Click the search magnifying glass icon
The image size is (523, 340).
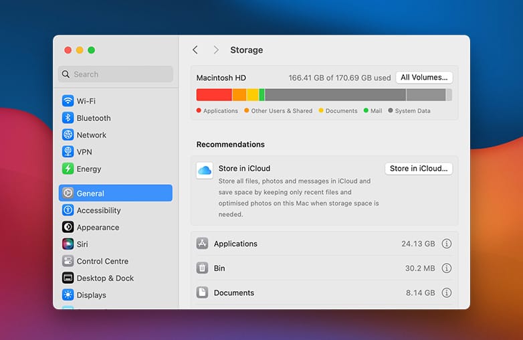(66, 74)
